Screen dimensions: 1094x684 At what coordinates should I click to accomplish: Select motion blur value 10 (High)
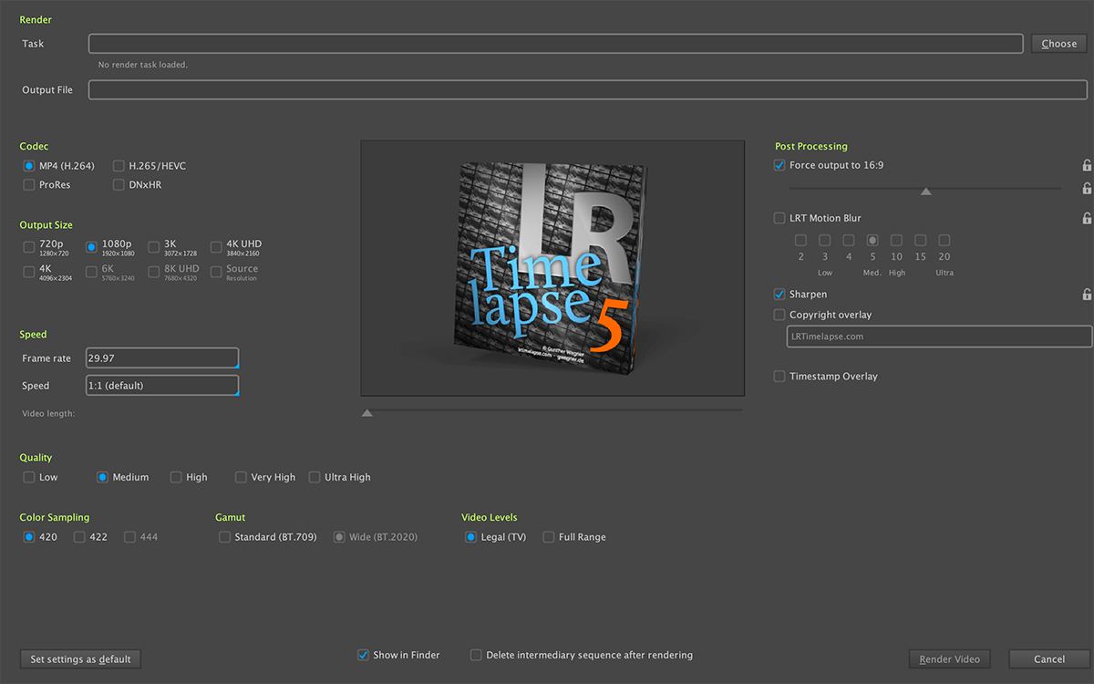pos(896,241)
